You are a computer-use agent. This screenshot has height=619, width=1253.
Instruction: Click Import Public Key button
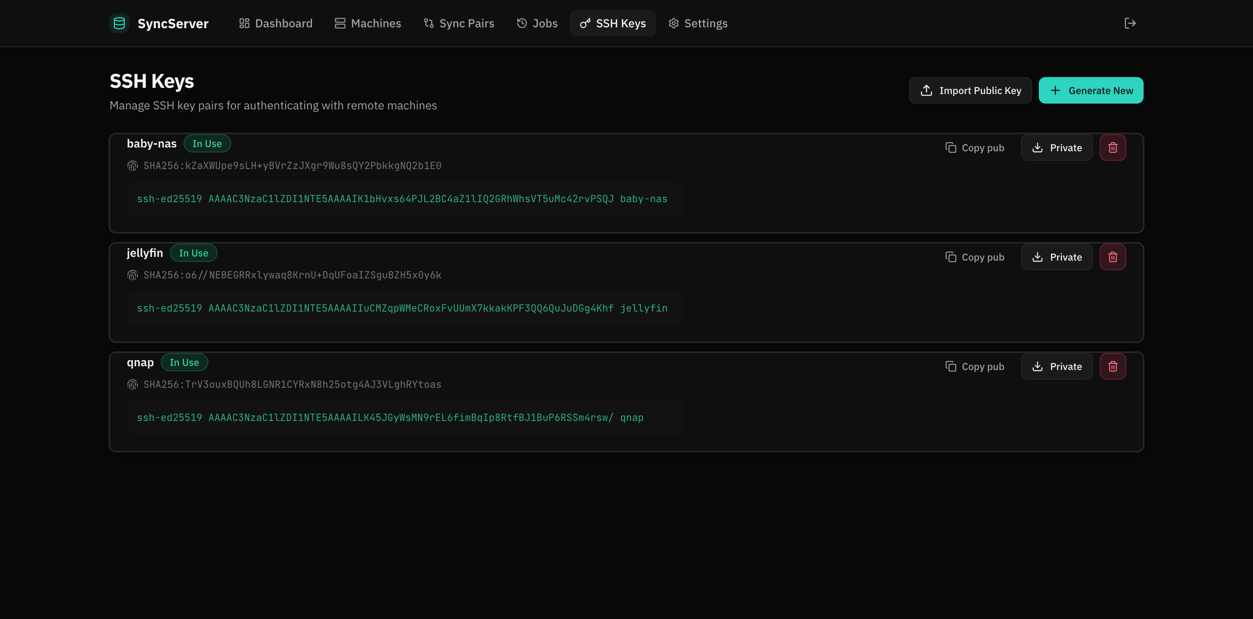[x=970, y=90]
